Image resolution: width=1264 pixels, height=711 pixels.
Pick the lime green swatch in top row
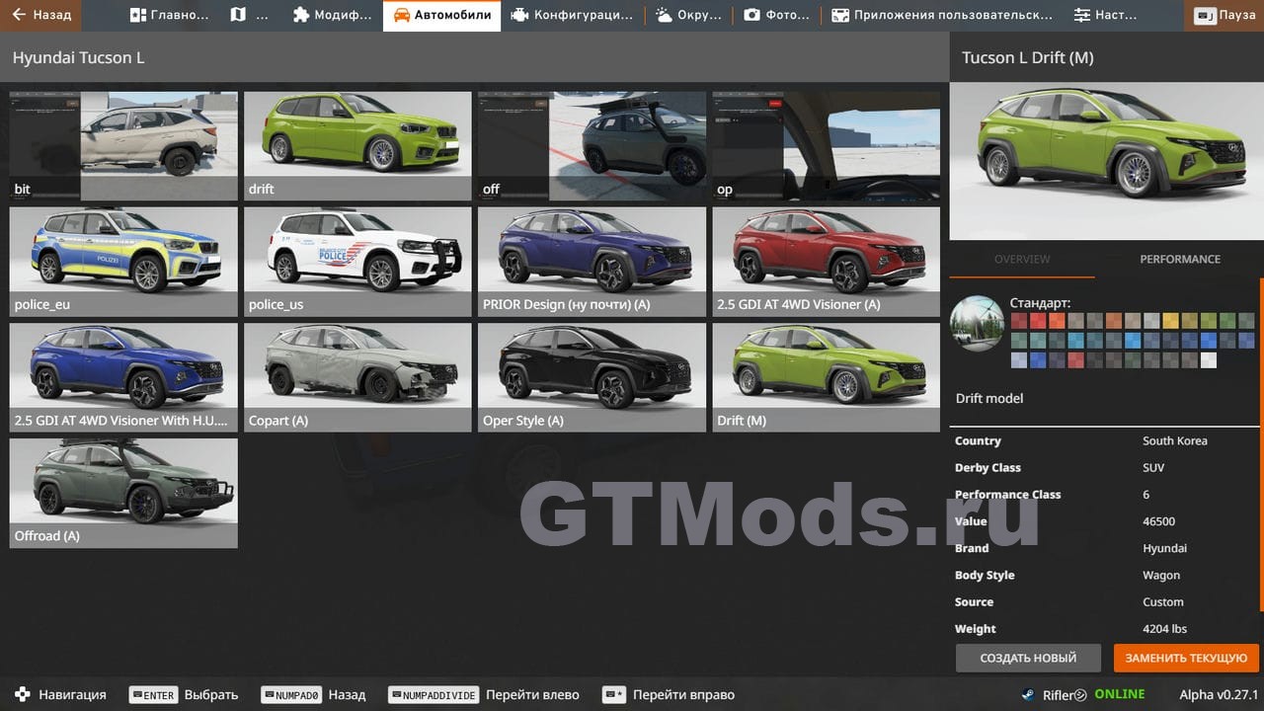1209,321
